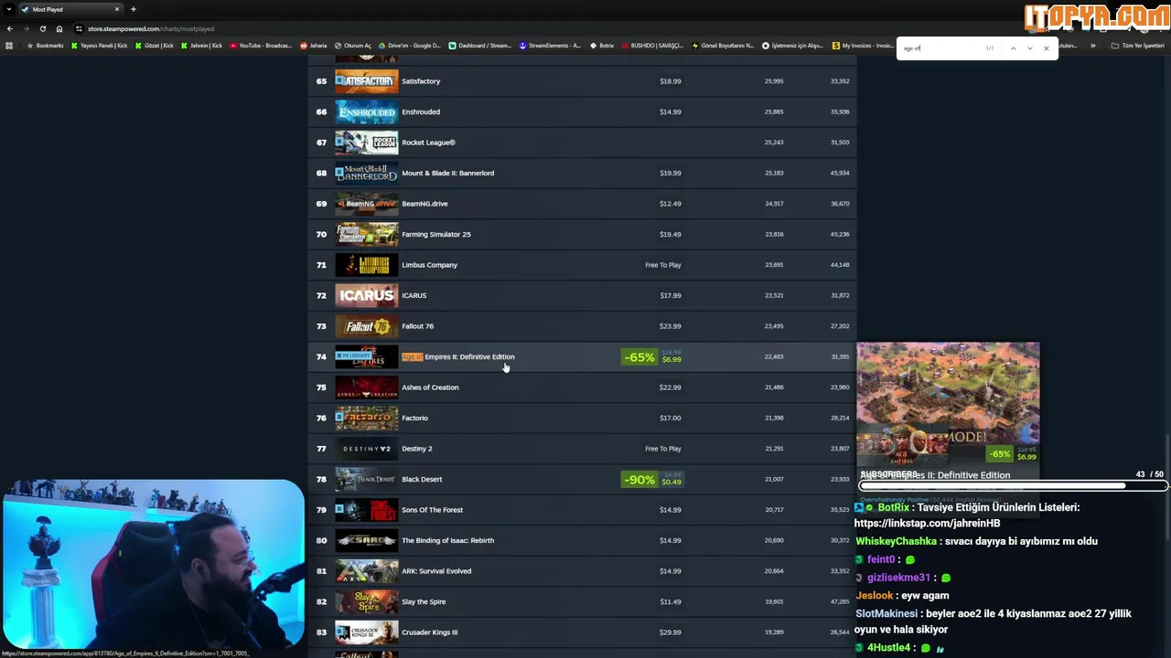Open the Slay the Spire capsule image
The height and width of the screenshot is (658, 1171).
pos(366,601)
